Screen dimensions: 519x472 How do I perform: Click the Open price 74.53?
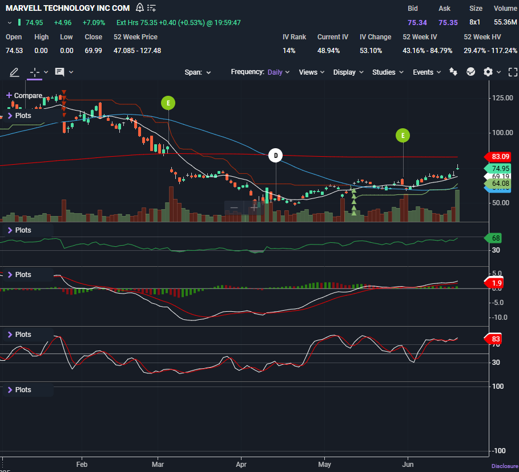coord(14,51)
